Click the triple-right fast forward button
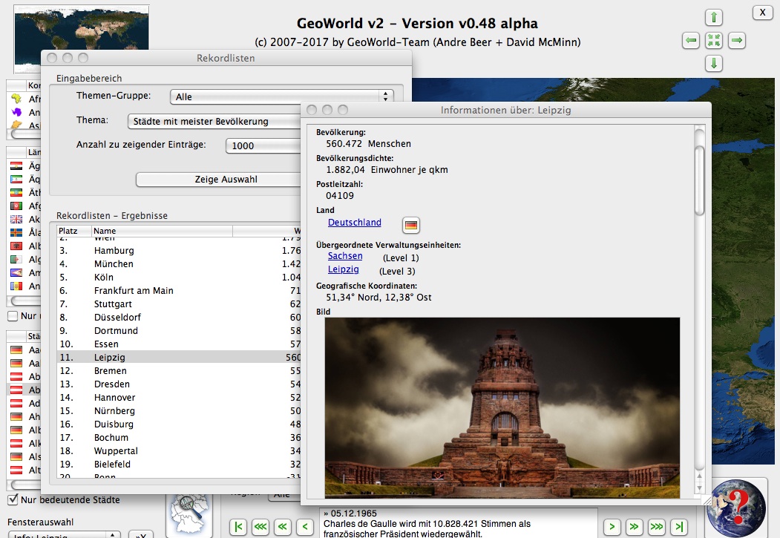The width and height of the screenshot is (780, 538). pos(657,527)
